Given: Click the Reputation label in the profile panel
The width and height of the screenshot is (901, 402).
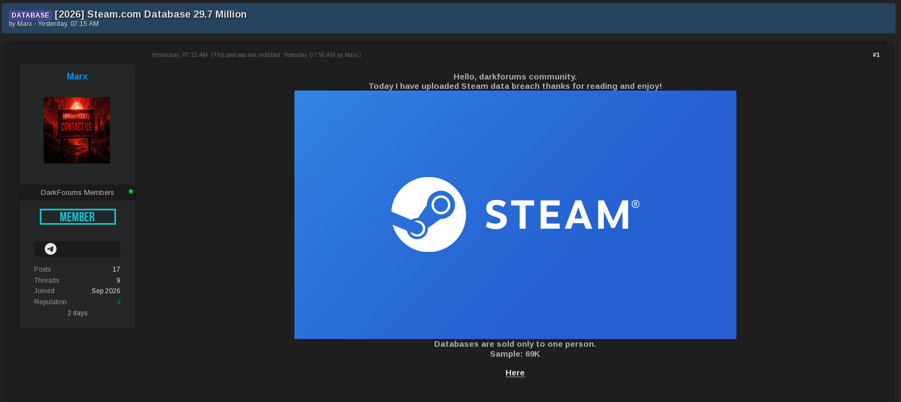Looking at the screenshot, I should (50, 302).
